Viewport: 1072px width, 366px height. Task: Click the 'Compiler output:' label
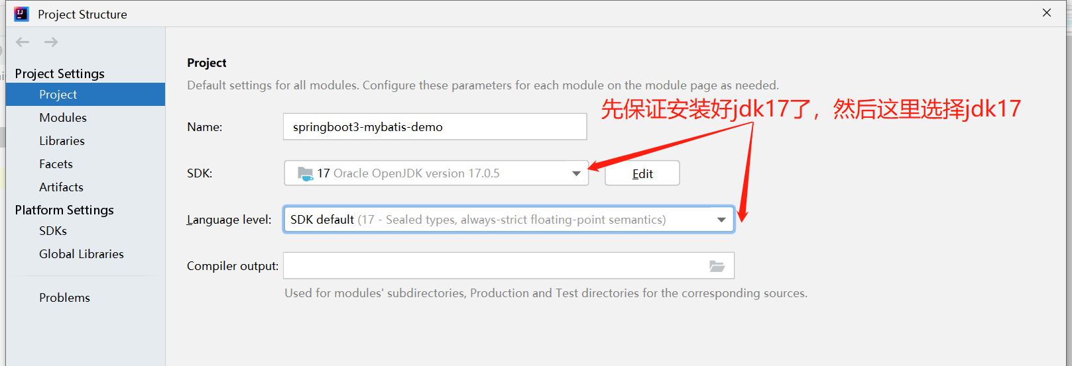tap(233, 266)
